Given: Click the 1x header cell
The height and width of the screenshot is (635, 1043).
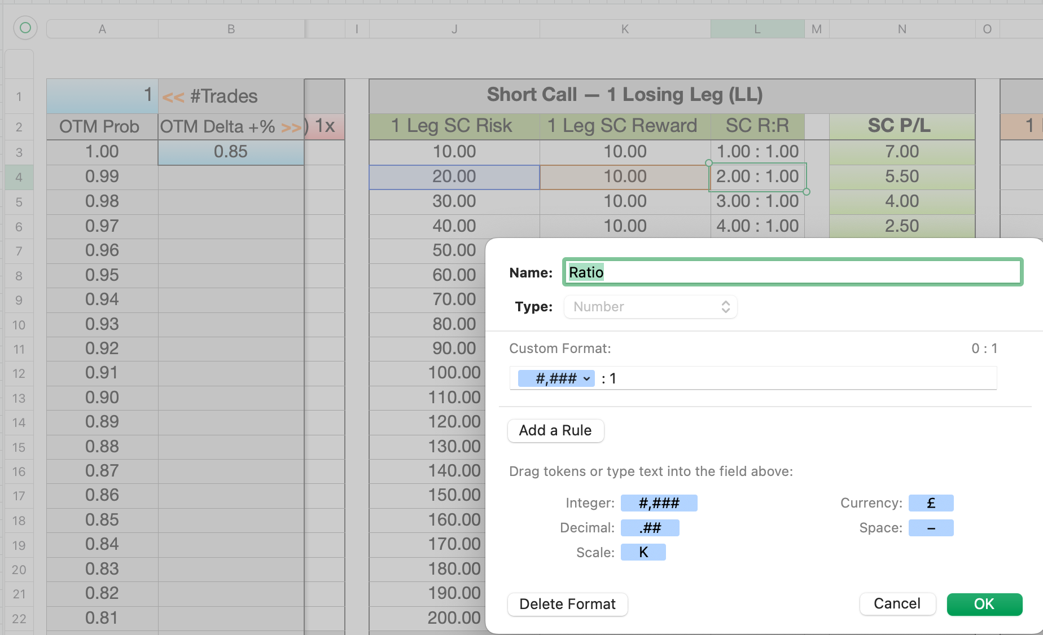Looking at the screenshot, I should (325, 126).
